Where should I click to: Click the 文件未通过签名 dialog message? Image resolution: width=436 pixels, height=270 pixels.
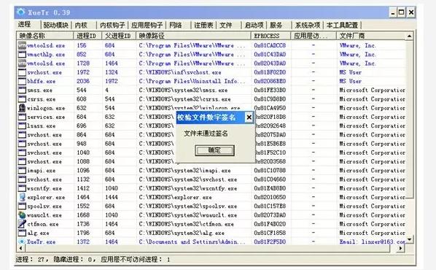click(x=206, y=134)
